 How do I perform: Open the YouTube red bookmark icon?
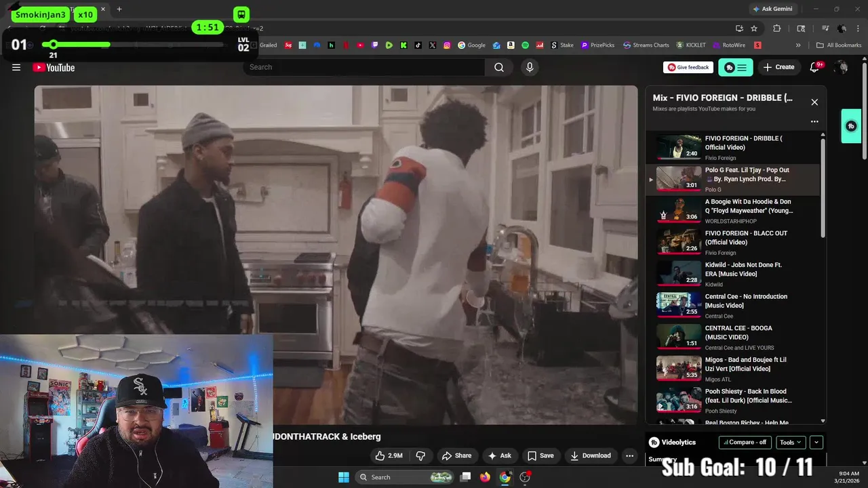(x=360, y=45)
